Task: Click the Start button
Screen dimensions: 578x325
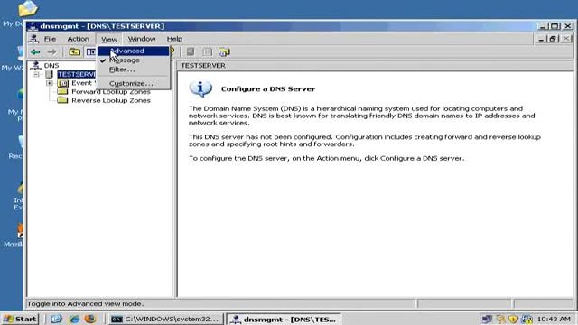Action: click(x=20, y=319)
